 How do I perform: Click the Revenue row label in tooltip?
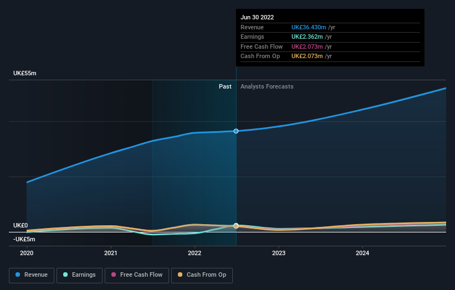[x=252, y=27]
